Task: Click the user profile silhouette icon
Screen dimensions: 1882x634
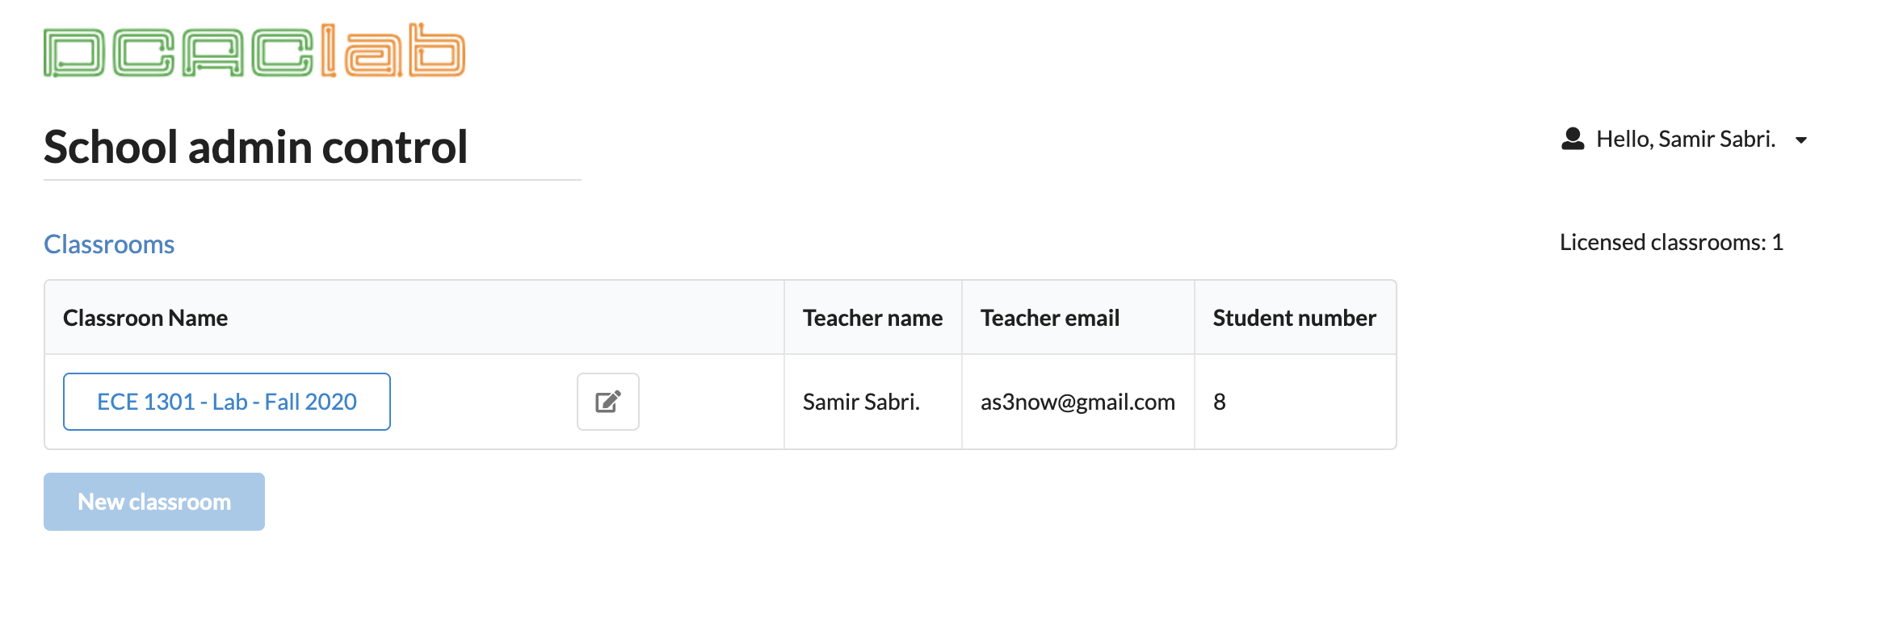Action: (1572, 140)
